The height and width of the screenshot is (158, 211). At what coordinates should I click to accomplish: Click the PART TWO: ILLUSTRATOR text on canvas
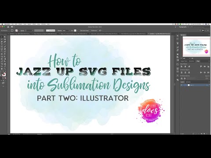point(83,98)
